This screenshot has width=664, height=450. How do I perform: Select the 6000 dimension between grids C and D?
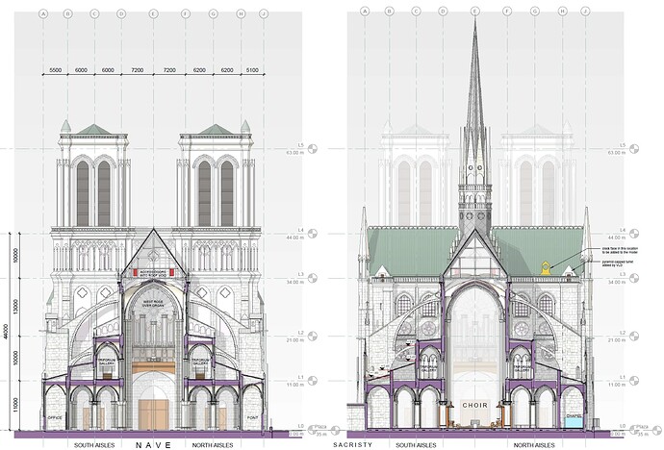[108, 70]
